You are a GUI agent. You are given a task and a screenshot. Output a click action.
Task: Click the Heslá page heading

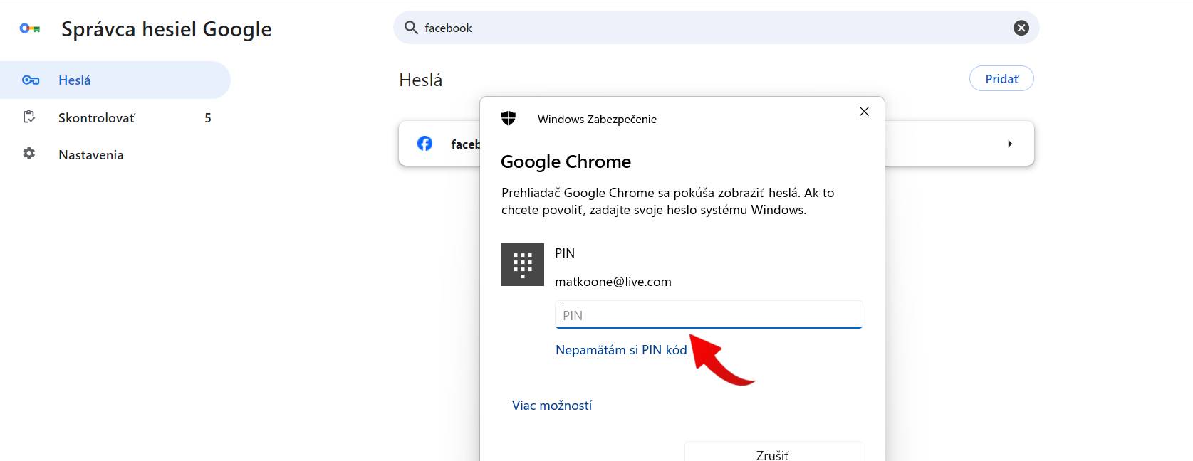point(420,80)
